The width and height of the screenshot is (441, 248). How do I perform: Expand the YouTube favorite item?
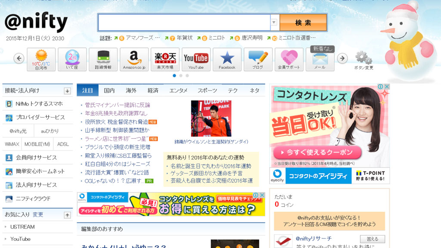coord(6,239)
